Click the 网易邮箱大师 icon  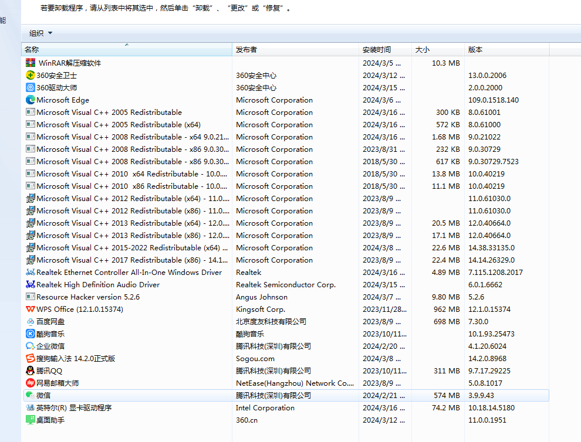pyautogui.click(x=31, y=383)
